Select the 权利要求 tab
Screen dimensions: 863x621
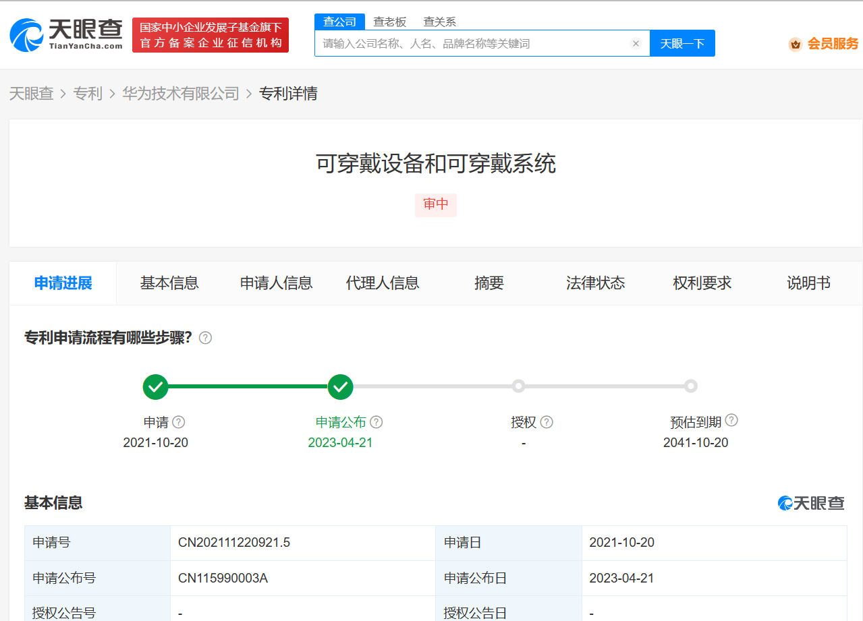point(702,283)
